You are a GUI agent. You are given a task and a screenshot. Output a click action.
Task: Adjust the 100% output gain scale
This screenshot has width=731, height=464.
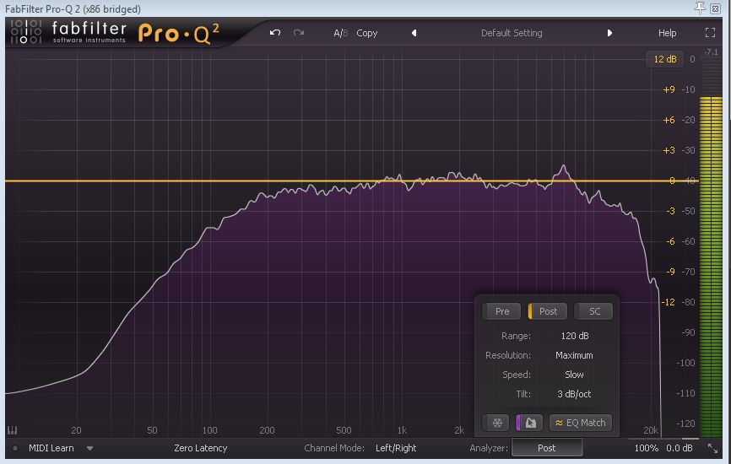click(646, 448)
